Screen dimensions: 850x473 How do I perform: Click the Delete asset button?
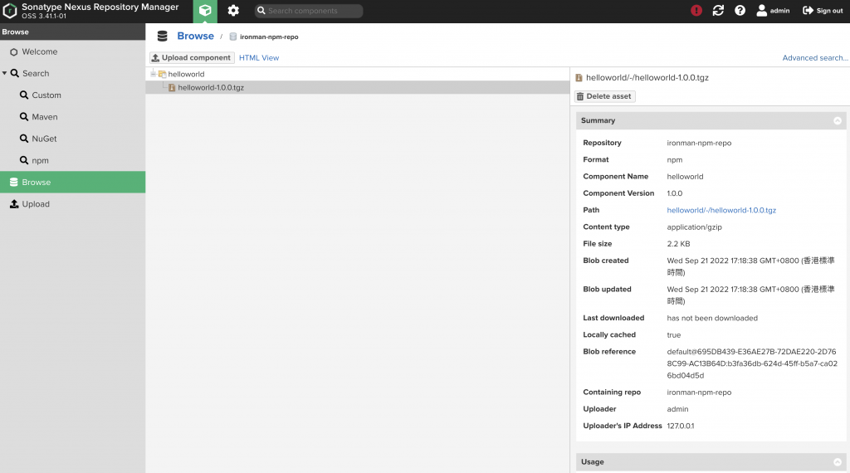[604, 96]
